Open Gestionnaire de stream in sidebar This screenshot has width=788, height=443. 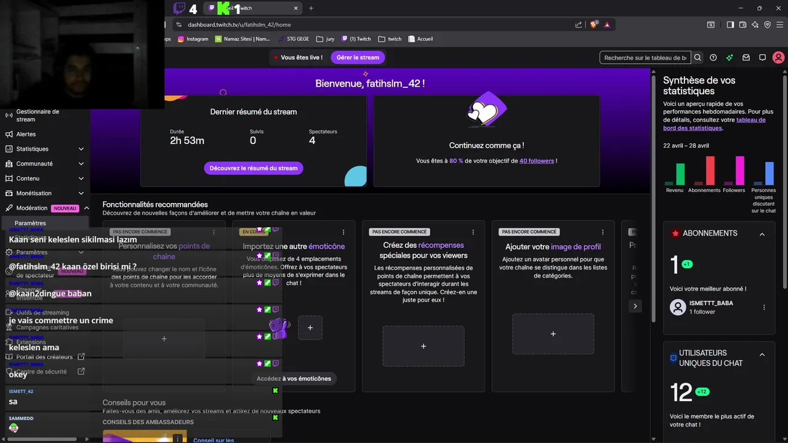coord(44,115)
